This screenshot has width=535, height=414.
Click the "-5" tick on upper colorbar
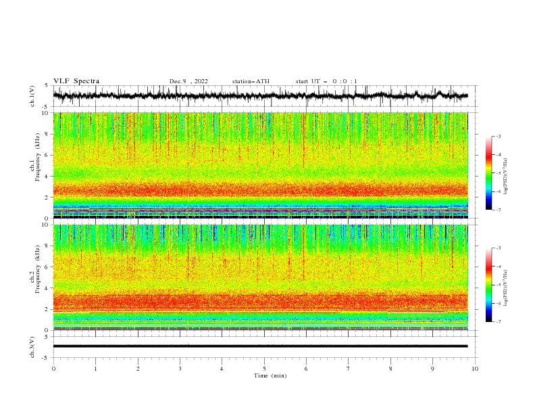coord(498,173)
